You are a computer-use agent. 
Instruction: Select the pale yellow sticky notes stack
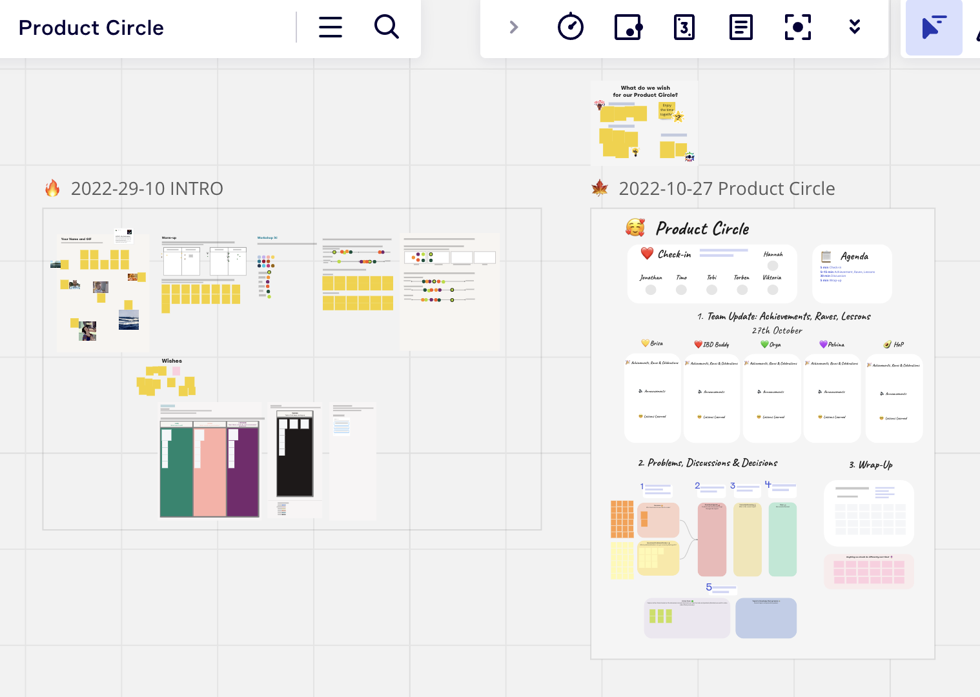tap(622, 560)
